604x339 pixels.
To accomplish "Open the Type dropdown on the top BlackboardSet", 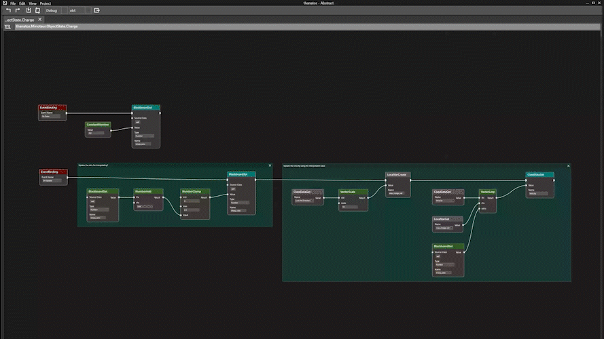I will tap(145, 136).
